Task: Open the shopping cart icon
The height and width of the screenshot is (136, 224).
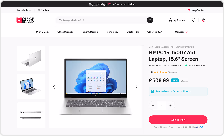Action: point(204,20)
